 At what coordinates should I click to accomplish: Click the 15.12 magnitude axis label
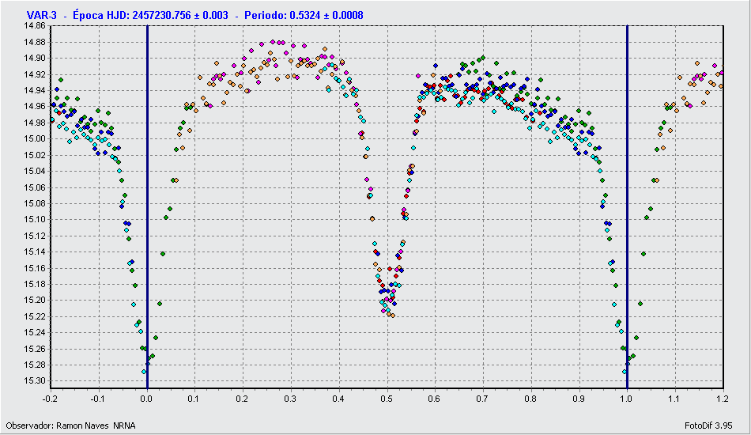(x=35, y=236)
